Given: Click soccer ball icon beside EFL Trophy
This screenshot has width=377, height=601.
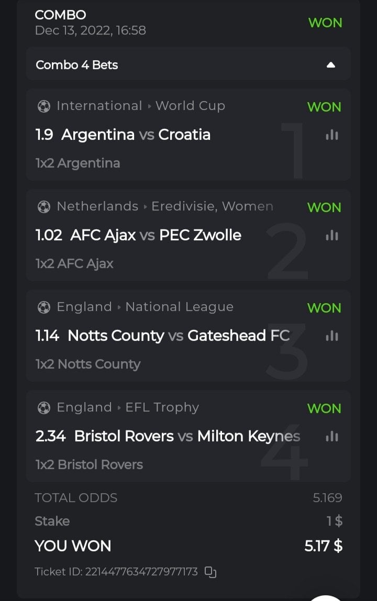Looking at the screenshot, I should click(x=44, y=408).
